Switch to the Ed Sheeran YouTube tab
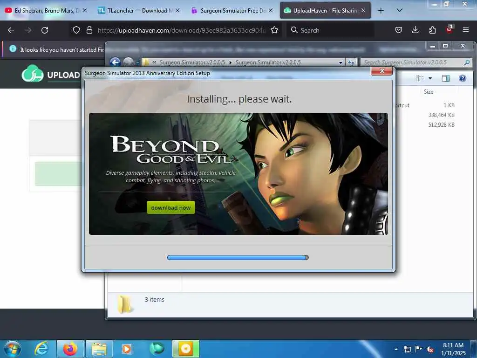This screenshot has height=358, width=477. point(46,10)
